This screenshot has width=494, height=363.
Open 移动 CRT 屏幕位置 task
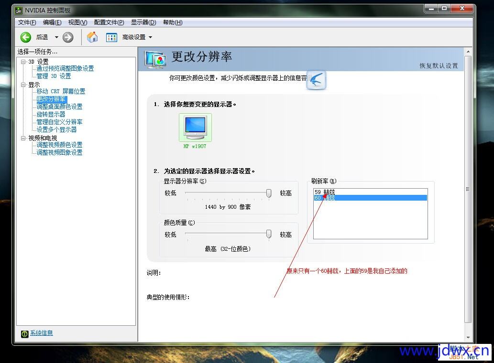(61, 91)
